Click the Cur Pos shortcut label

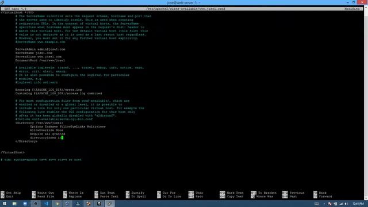(x=169, y=193)
